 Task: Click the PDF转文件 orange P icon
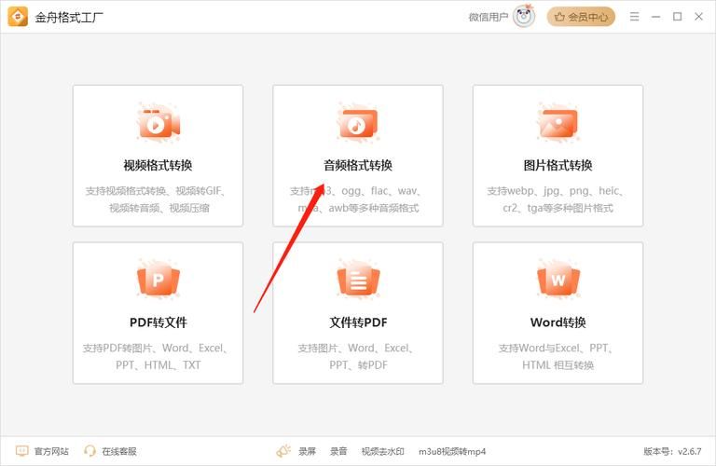pyautogui.click(x=158, y=280)
